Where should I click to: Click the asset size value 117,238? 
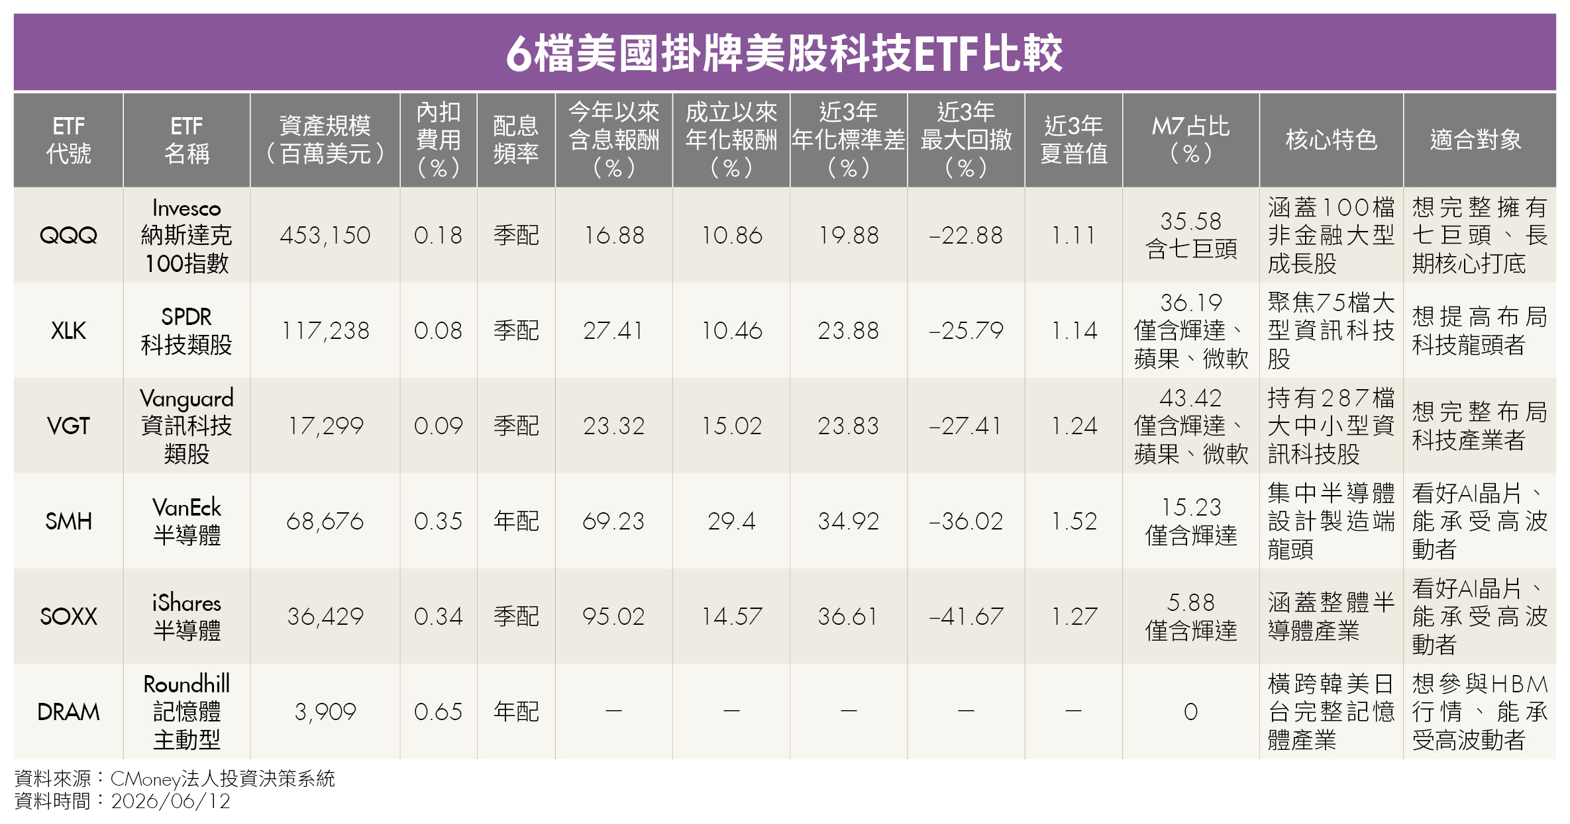coord(325,330)
